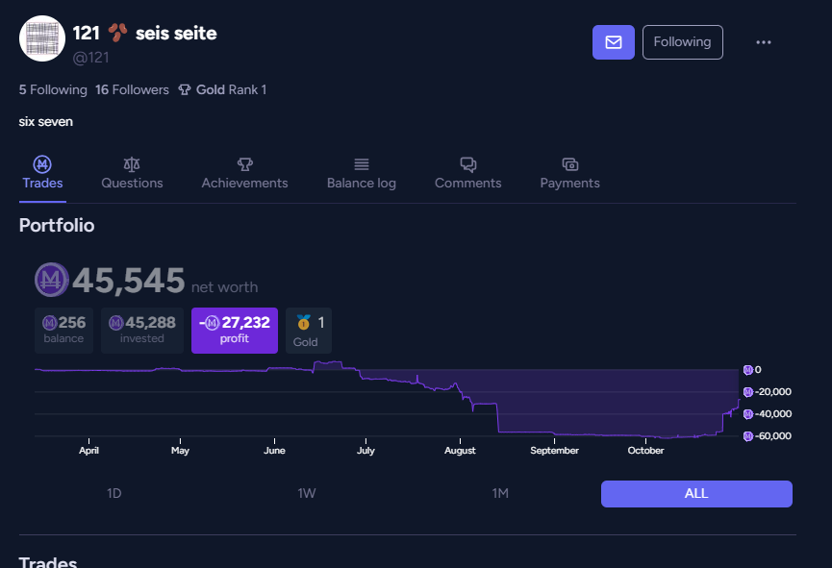832x568 pixels.
Task: Switch to the Achievements tab
Action: (244, 174)
